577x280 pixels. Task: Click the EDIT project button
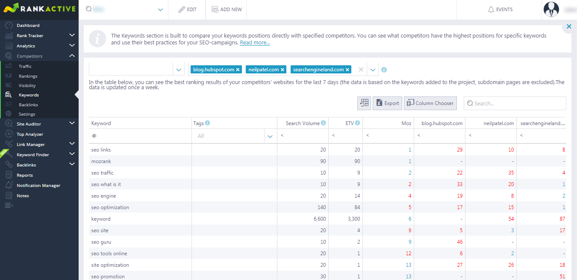point(187,9)
